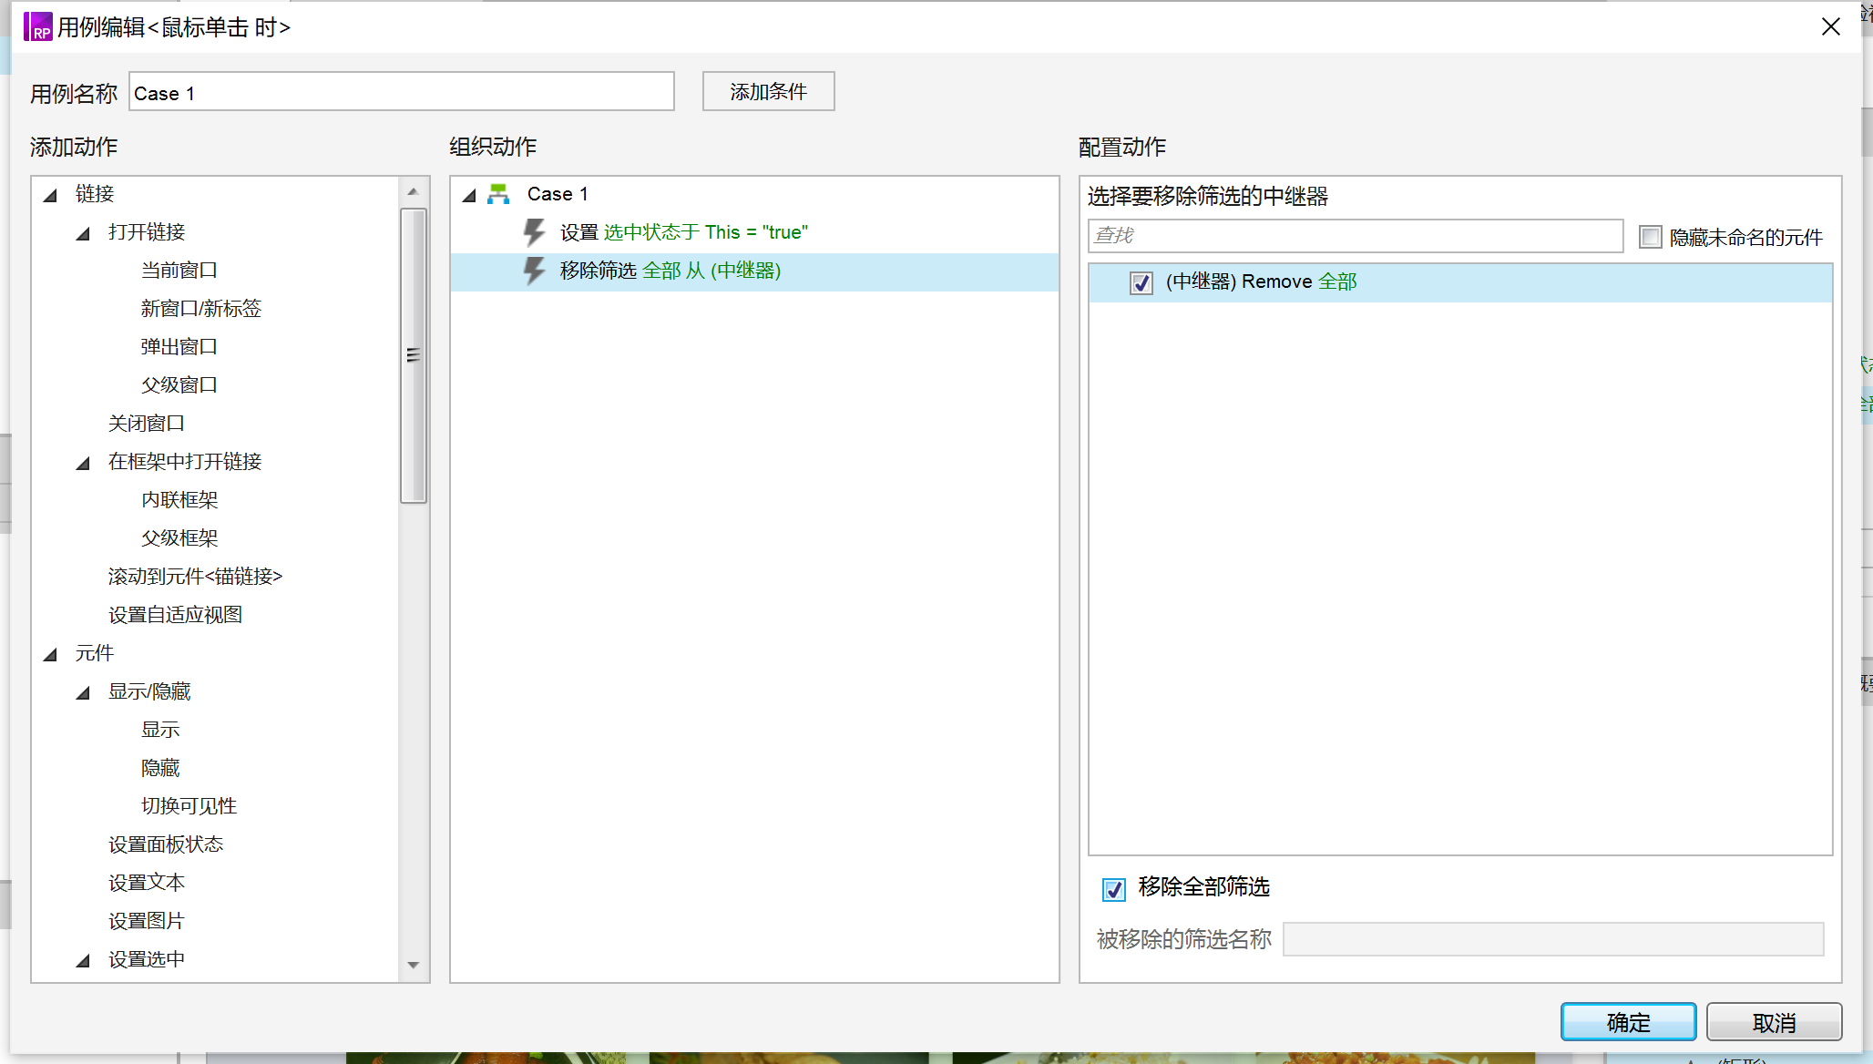Collapse the 链接 category
The height and width of the screenshot is (1064, 1873).
click(x=51, y=194)
